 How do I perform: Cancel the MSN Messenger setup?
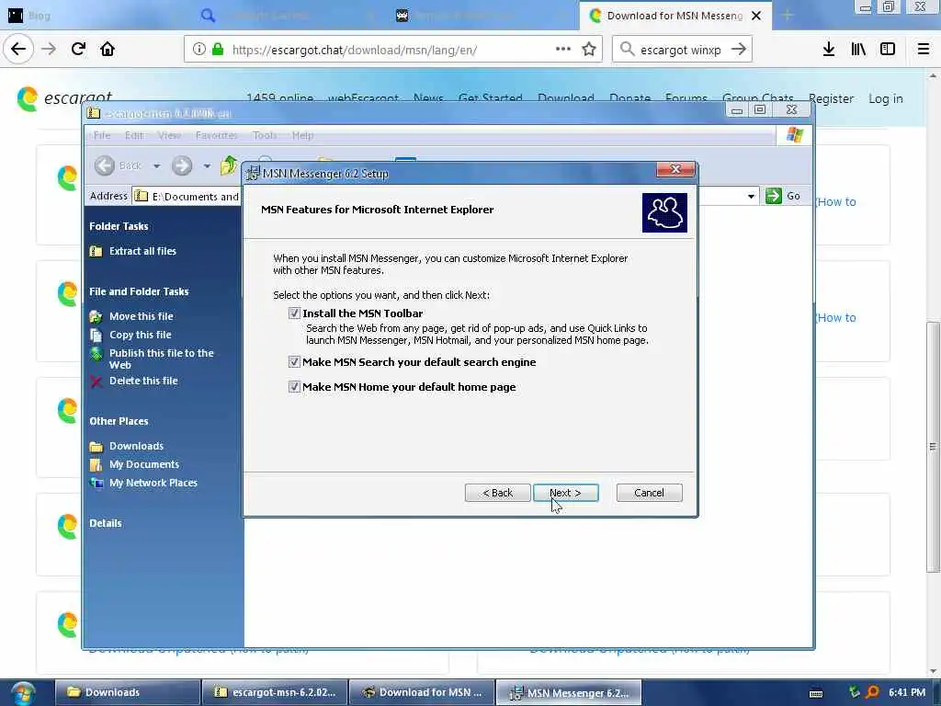(649, 493)
